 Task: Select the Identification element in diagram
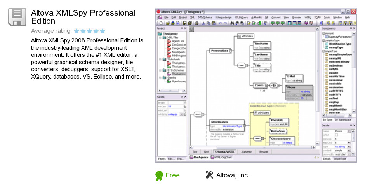(227, 126)
